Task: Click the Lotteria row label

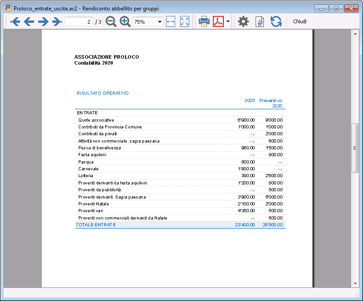Action: tap(86, 176)
